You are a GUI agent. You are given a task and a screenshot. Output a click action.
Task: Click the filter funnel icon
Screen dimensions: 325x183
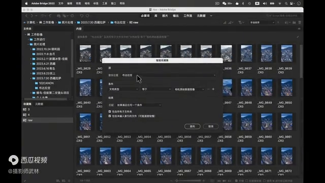click(240, 22)
